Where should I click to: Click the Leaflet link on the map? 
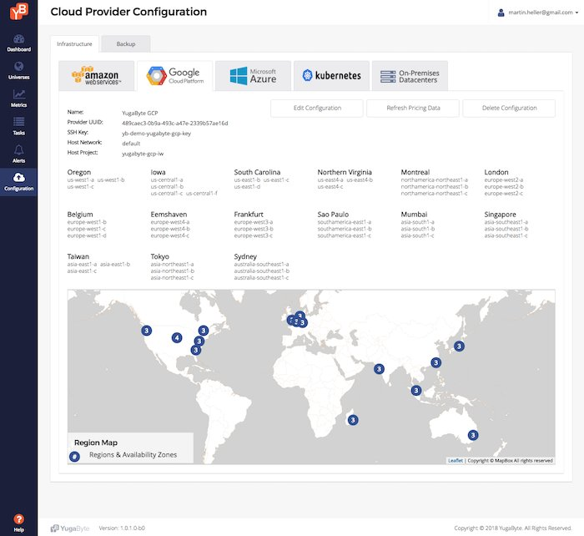[x=456, y=460]
